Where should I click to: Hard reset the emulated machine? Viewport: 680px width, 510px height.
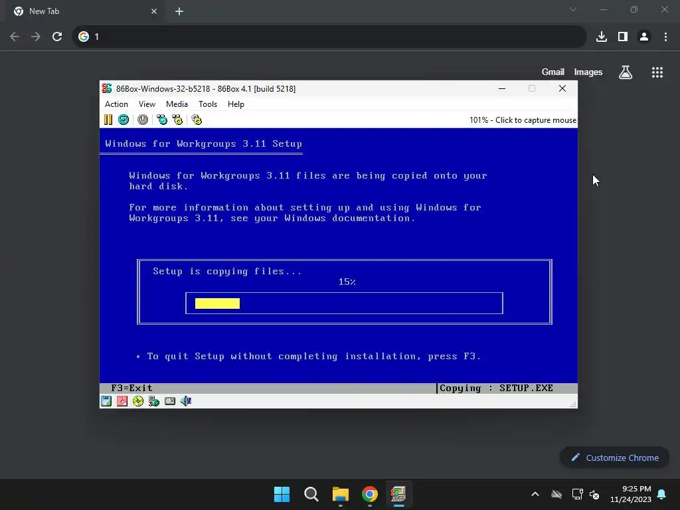pyautogui.click(x=124, y=120)
